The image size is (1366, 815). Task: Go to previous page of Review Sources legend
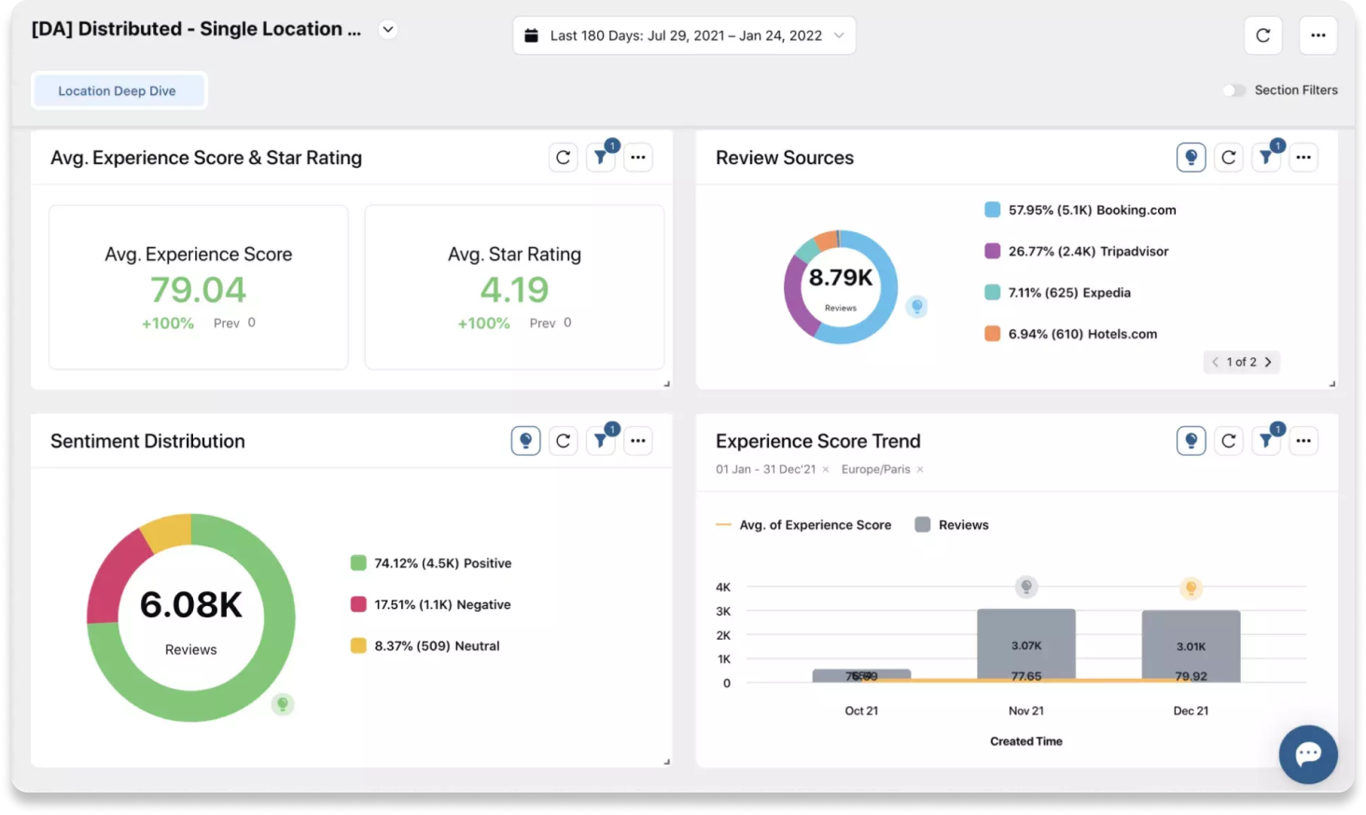click(1215, 362)
